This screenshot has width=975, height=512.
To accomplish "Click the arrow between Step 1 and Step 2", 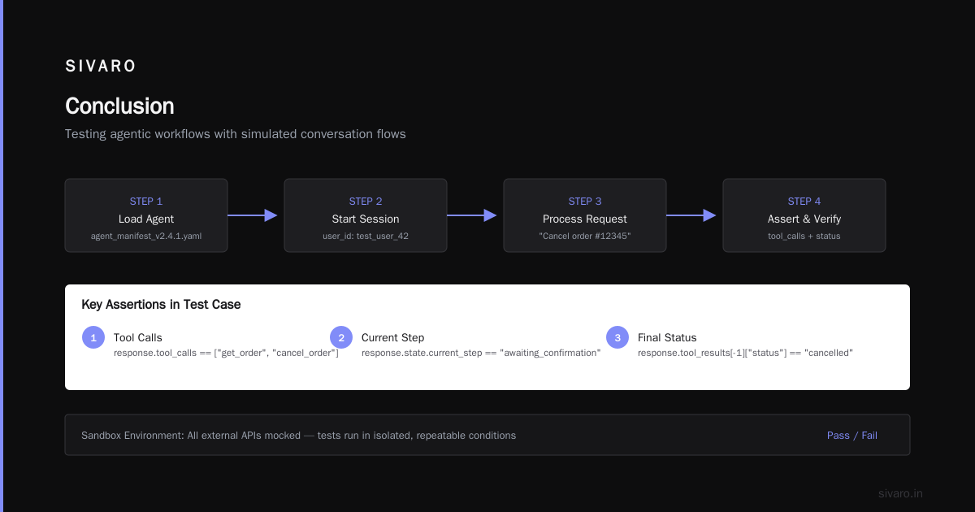I will (253, 215).
